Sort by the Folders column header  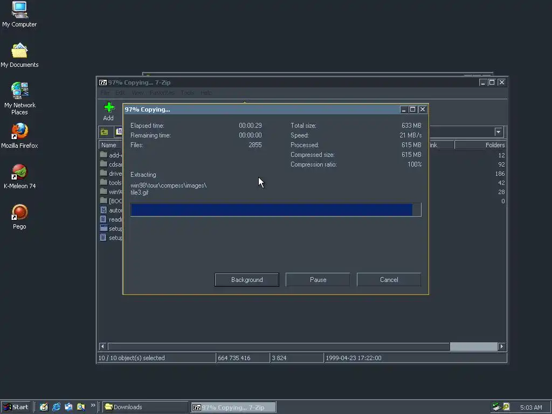coord(480,145)
